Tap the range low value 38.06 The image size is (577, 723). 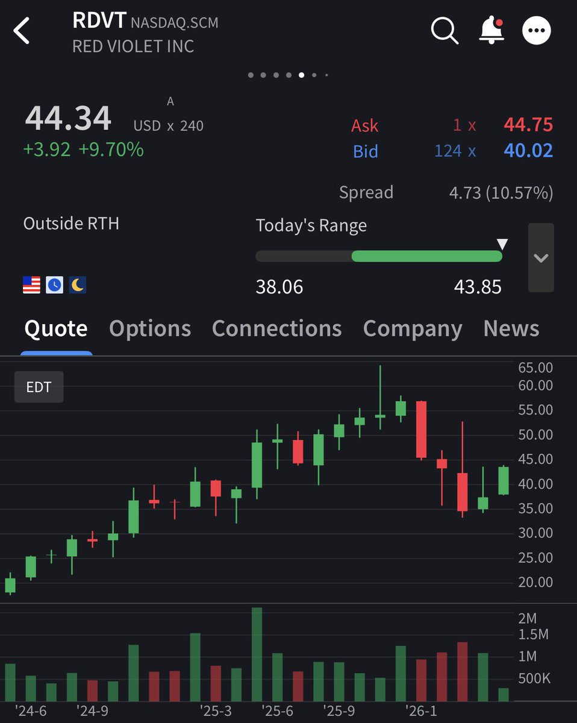pos(279,287)
